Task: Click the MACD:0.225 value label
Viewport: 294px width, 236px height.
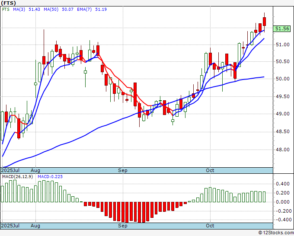Action: (50, 177)
